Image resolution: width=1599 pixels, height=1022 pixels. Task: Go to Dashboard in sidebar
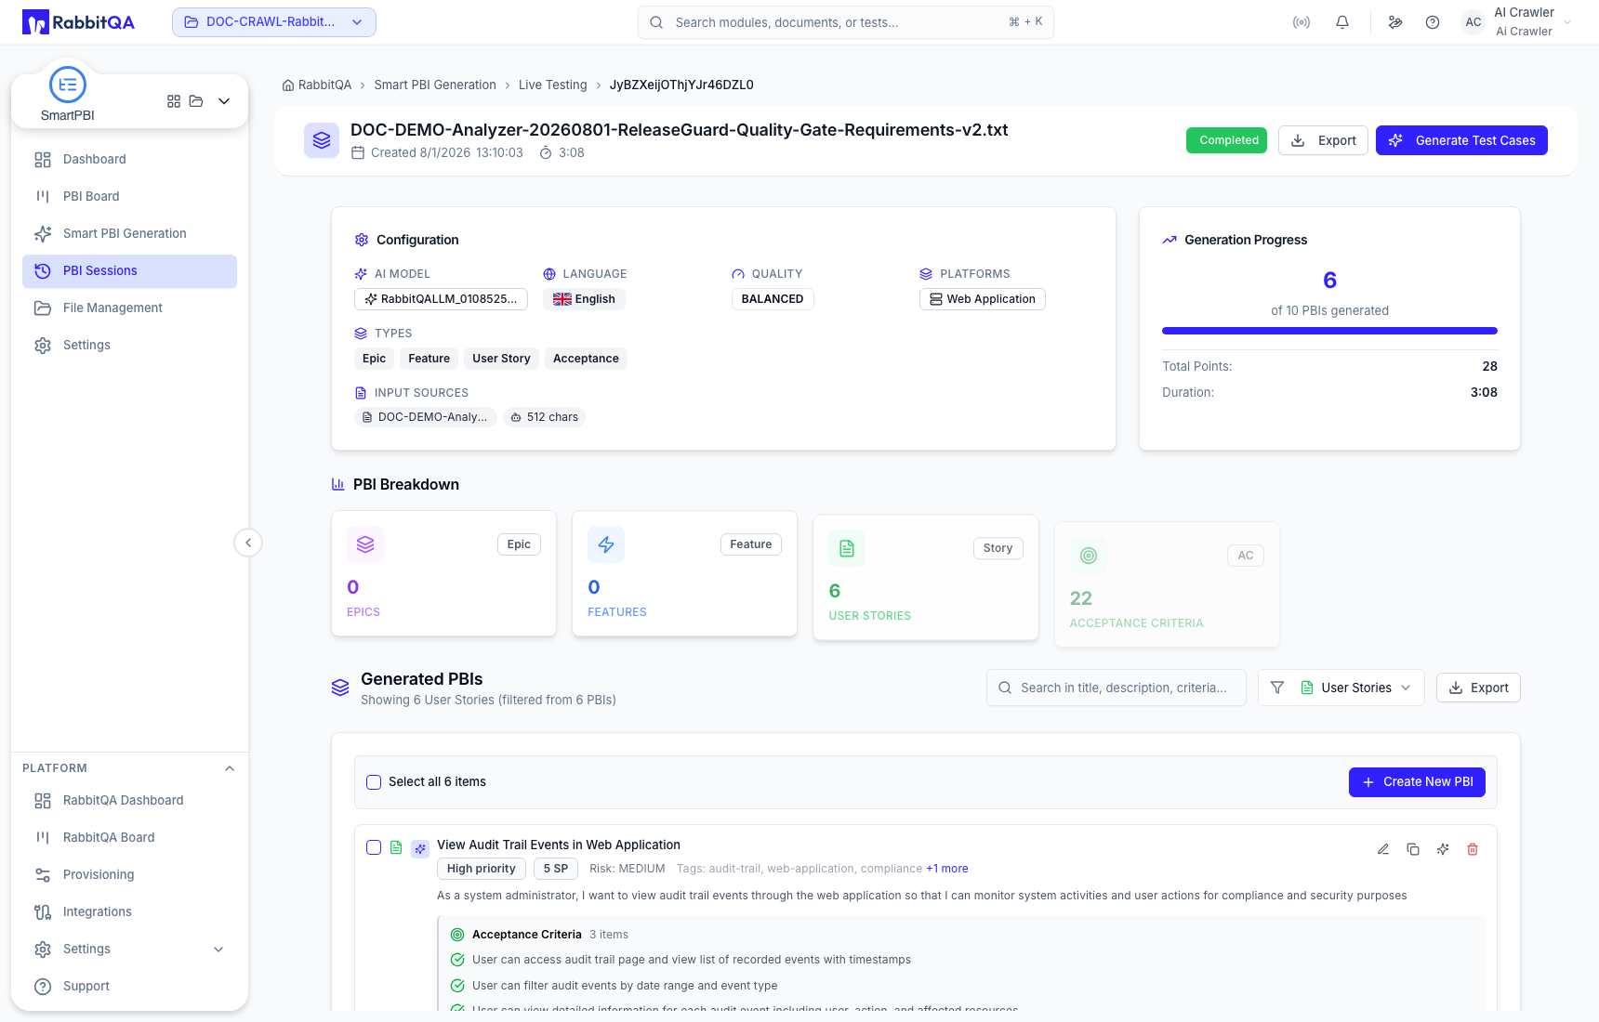130,160
